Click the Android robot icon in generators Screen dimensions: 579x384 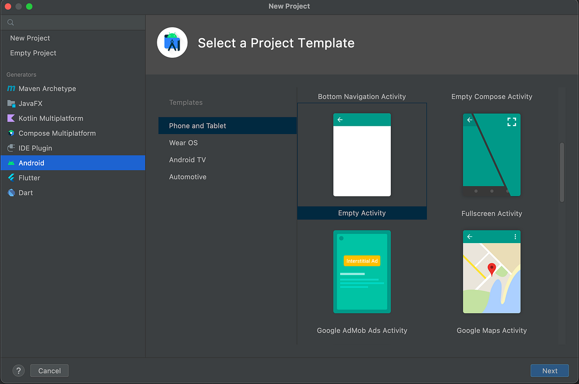click(11, 163)
